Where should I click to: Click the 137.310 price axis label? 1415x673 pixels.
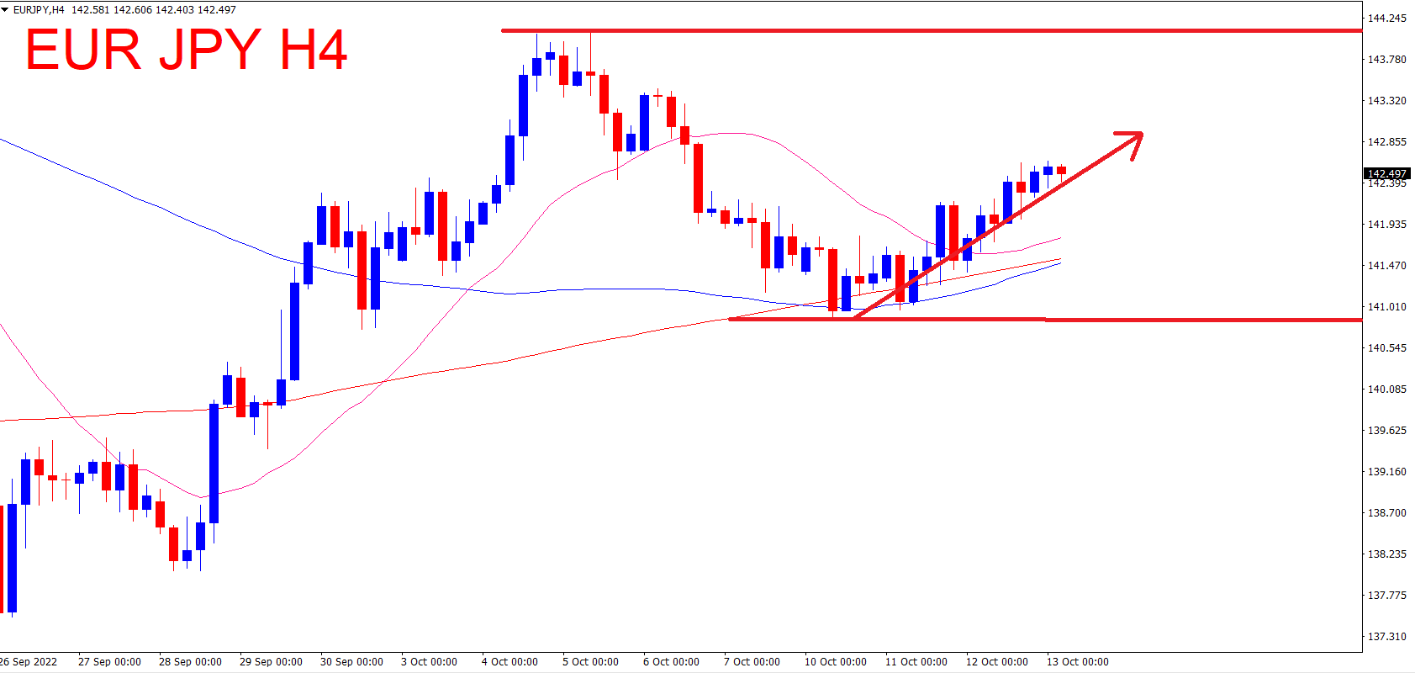coord(1387,636)
